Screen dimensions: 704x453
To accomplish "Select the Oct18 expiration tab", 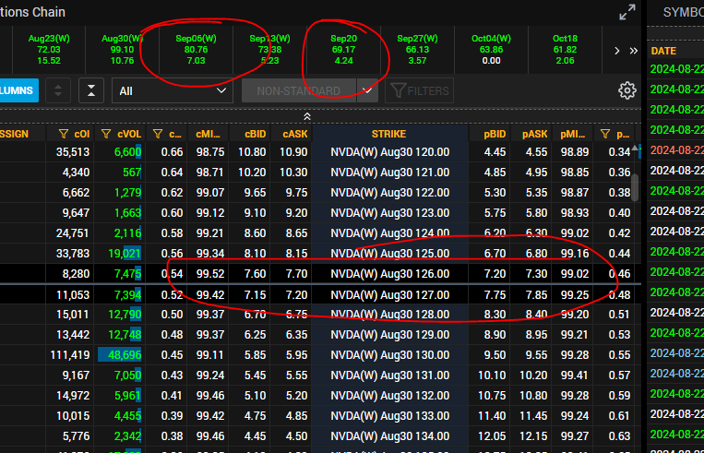I will coord(565,50).
